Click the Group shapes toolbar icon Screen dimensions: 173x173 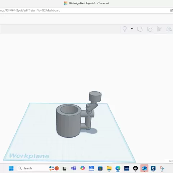coord(140,29)
